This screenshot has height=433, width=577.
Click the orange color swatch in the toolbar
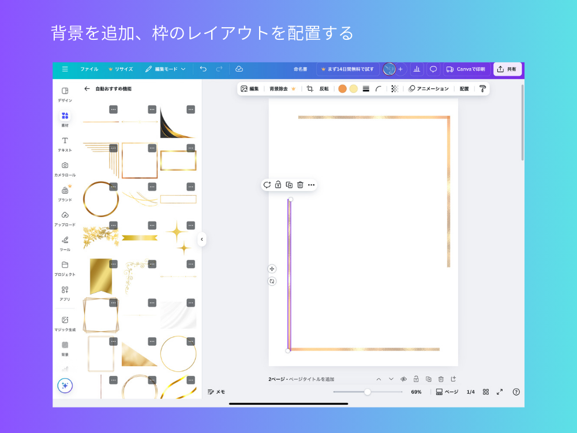(x=343, y=88)
